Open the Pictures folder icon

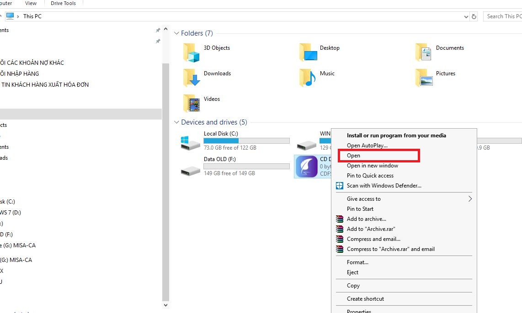tap(424, 78)
